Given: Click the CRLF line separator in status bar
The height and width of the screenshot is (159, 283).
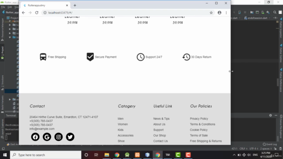Looking at the screenshot, I should 243,149.
